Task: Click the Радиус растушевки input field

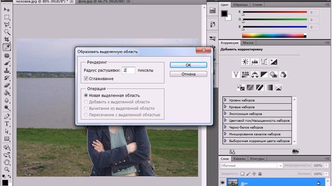Action: pyautogui.click(x=128, y=70)
